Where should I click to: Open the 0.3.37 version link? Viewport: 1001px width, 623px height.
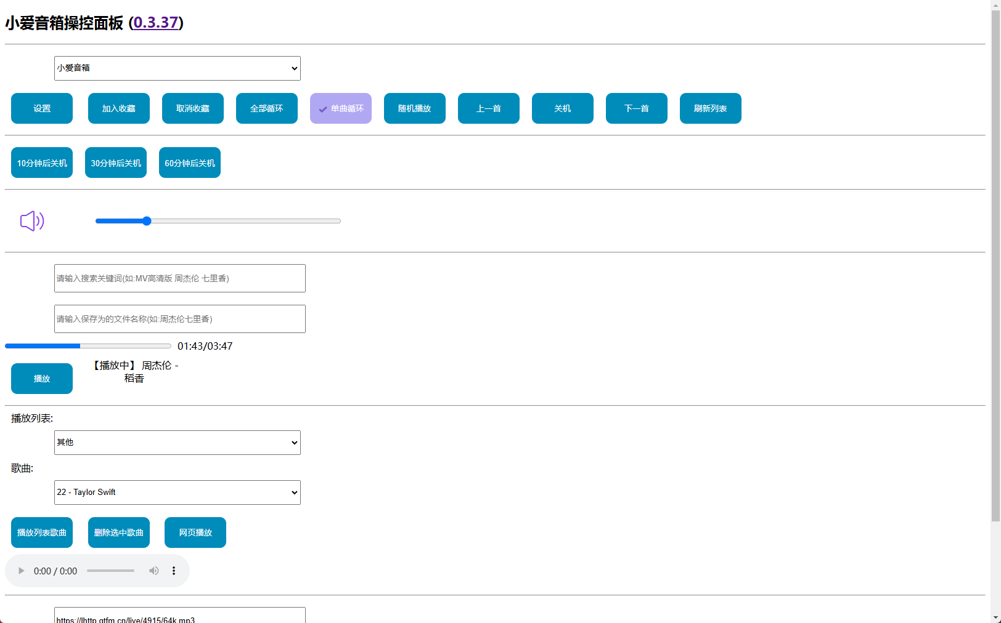[156, 23]
